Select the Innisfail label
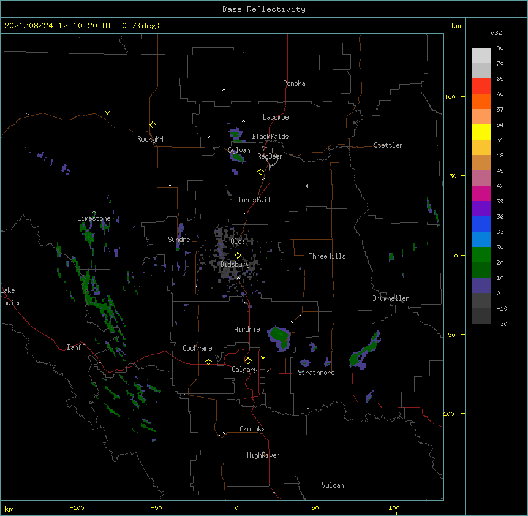The image size is (528, 516). tap(254, 200)
